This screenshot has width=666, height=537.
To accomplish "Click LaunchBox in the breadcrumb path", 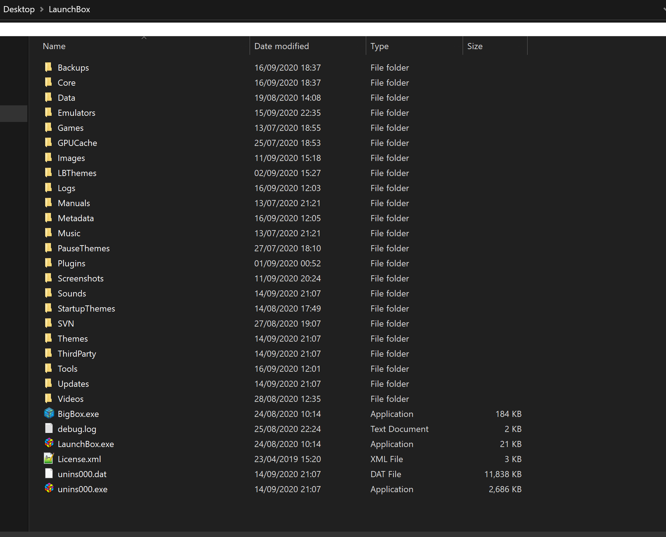I will (69, 9).
